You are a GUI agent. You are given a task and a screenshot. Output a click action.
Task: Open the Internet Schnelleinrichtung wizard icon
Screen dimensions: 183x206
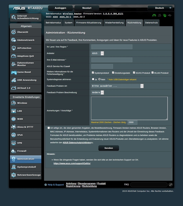[x=14, y=17]
